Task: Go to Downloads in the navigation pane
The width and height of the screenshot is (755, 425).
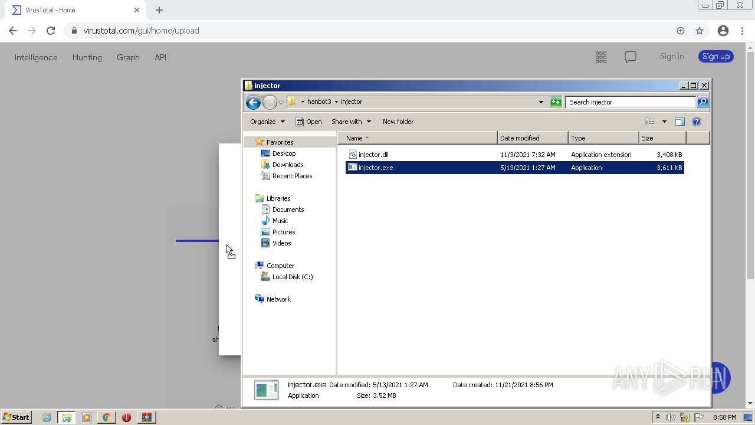Action: point(288,165)
